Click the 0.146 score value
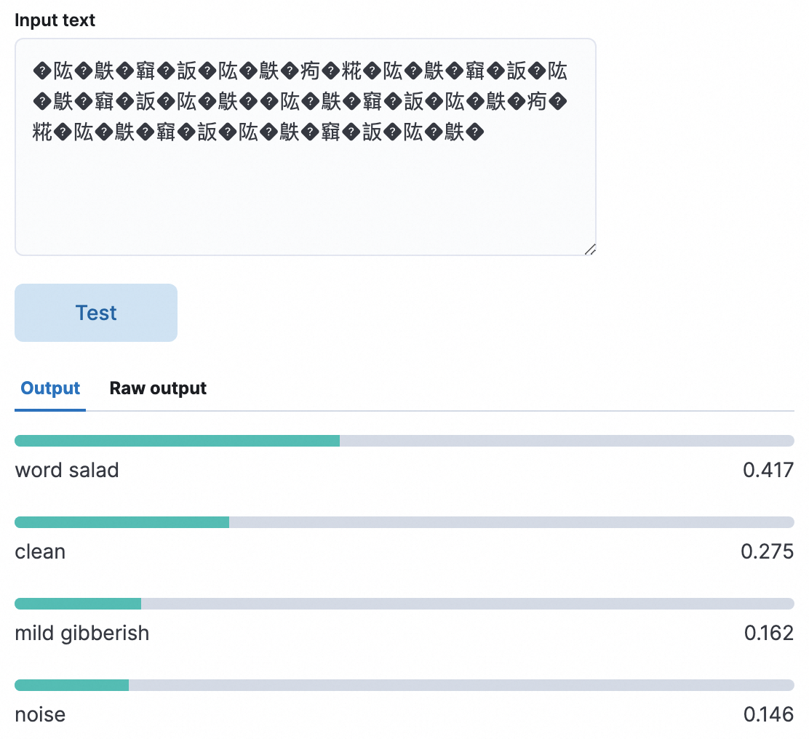 pyautogui.click(x=768, y=714)
